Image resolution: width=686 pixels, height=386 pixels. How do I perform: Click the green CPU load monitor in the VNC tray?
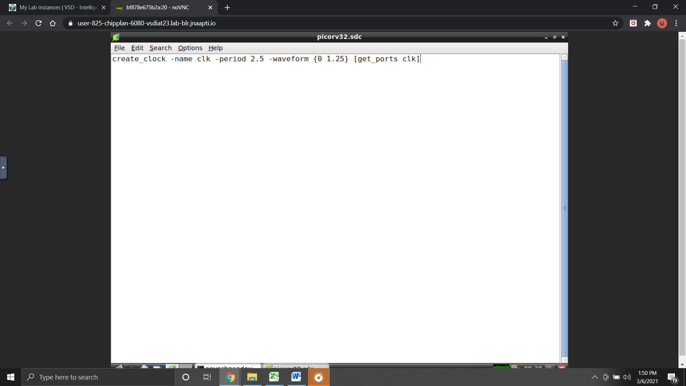coord(502,367)
